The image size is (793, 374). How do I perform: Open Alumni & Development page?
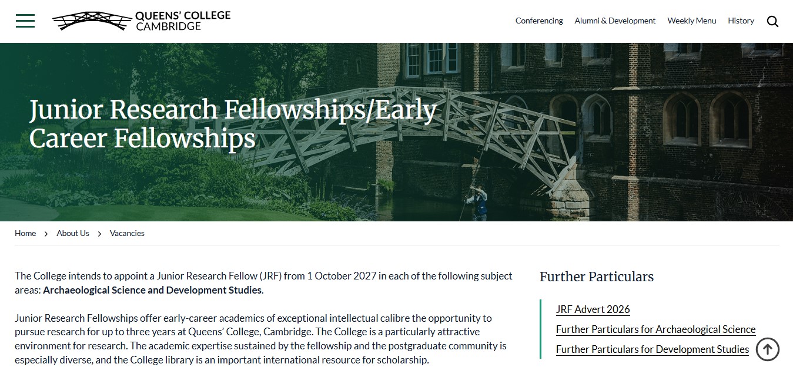615,21
